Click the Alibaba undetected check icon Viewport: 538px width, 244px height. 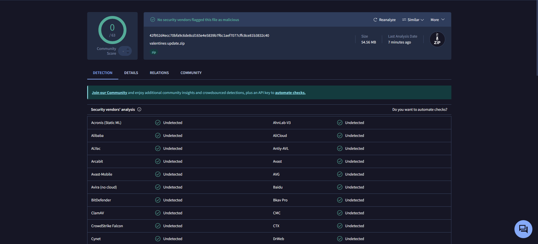(x=158, y=135)
